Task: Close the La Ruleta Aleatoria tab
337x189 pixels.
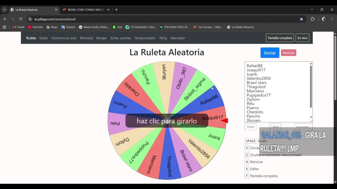Action: point(56,10)
